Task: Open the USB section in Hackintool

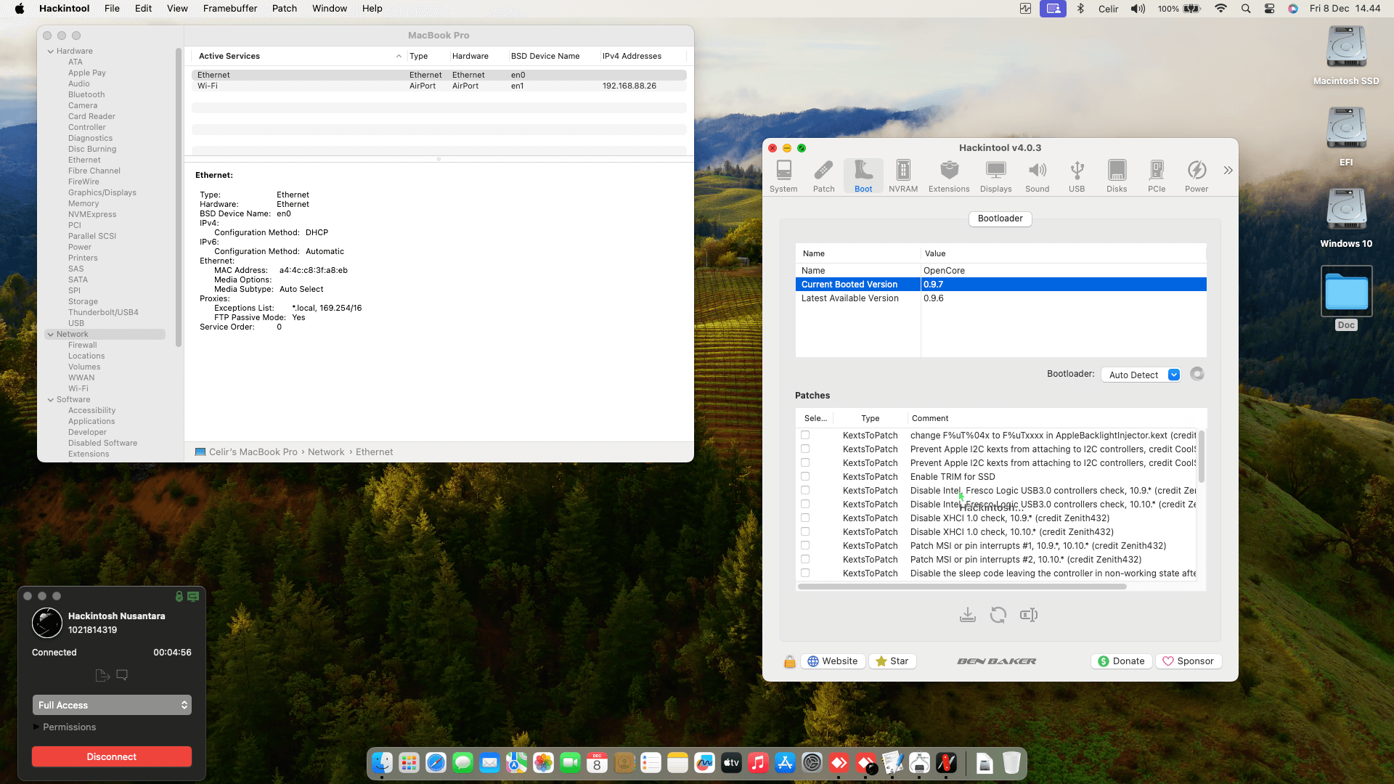Action: tap(1077, 176)
